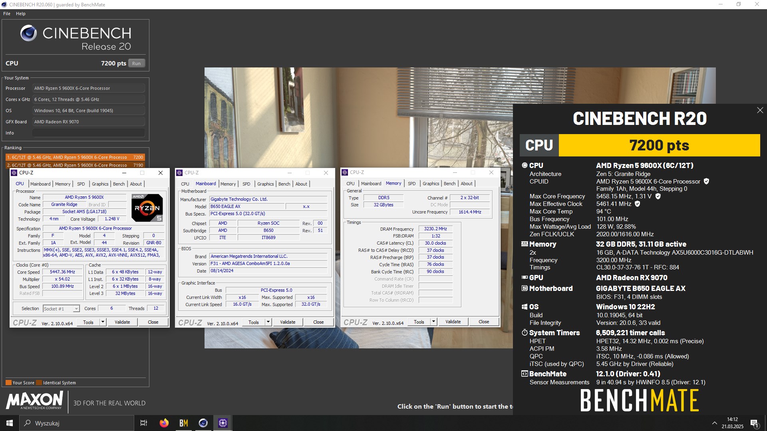Open the File menu
The height and width of the screenshot is (431, 767).
(x=7, y=14)
